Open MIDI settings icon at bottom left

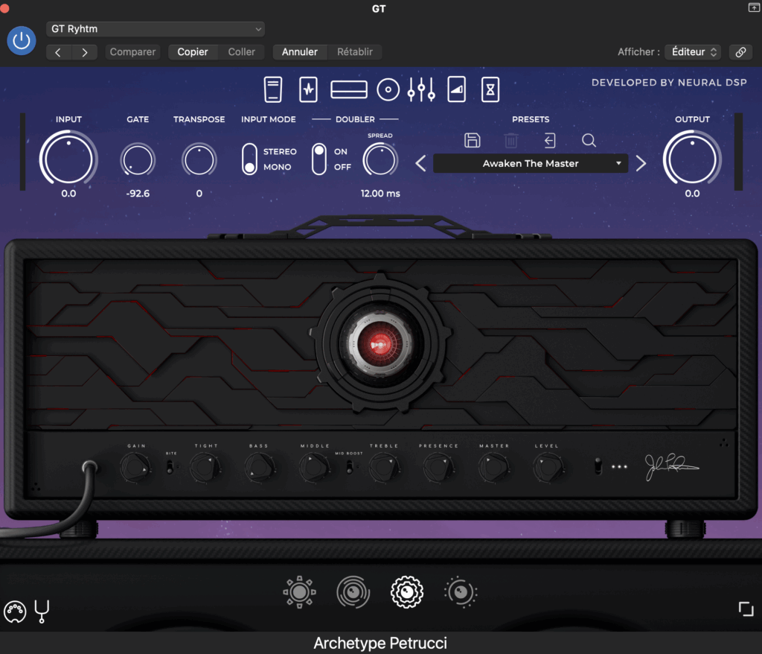pos(15,612)
